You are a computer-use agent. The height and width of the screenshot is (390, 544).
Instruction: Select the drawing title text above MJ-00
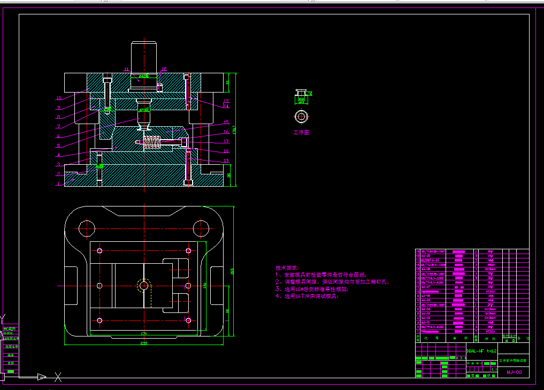click(513, 361)
